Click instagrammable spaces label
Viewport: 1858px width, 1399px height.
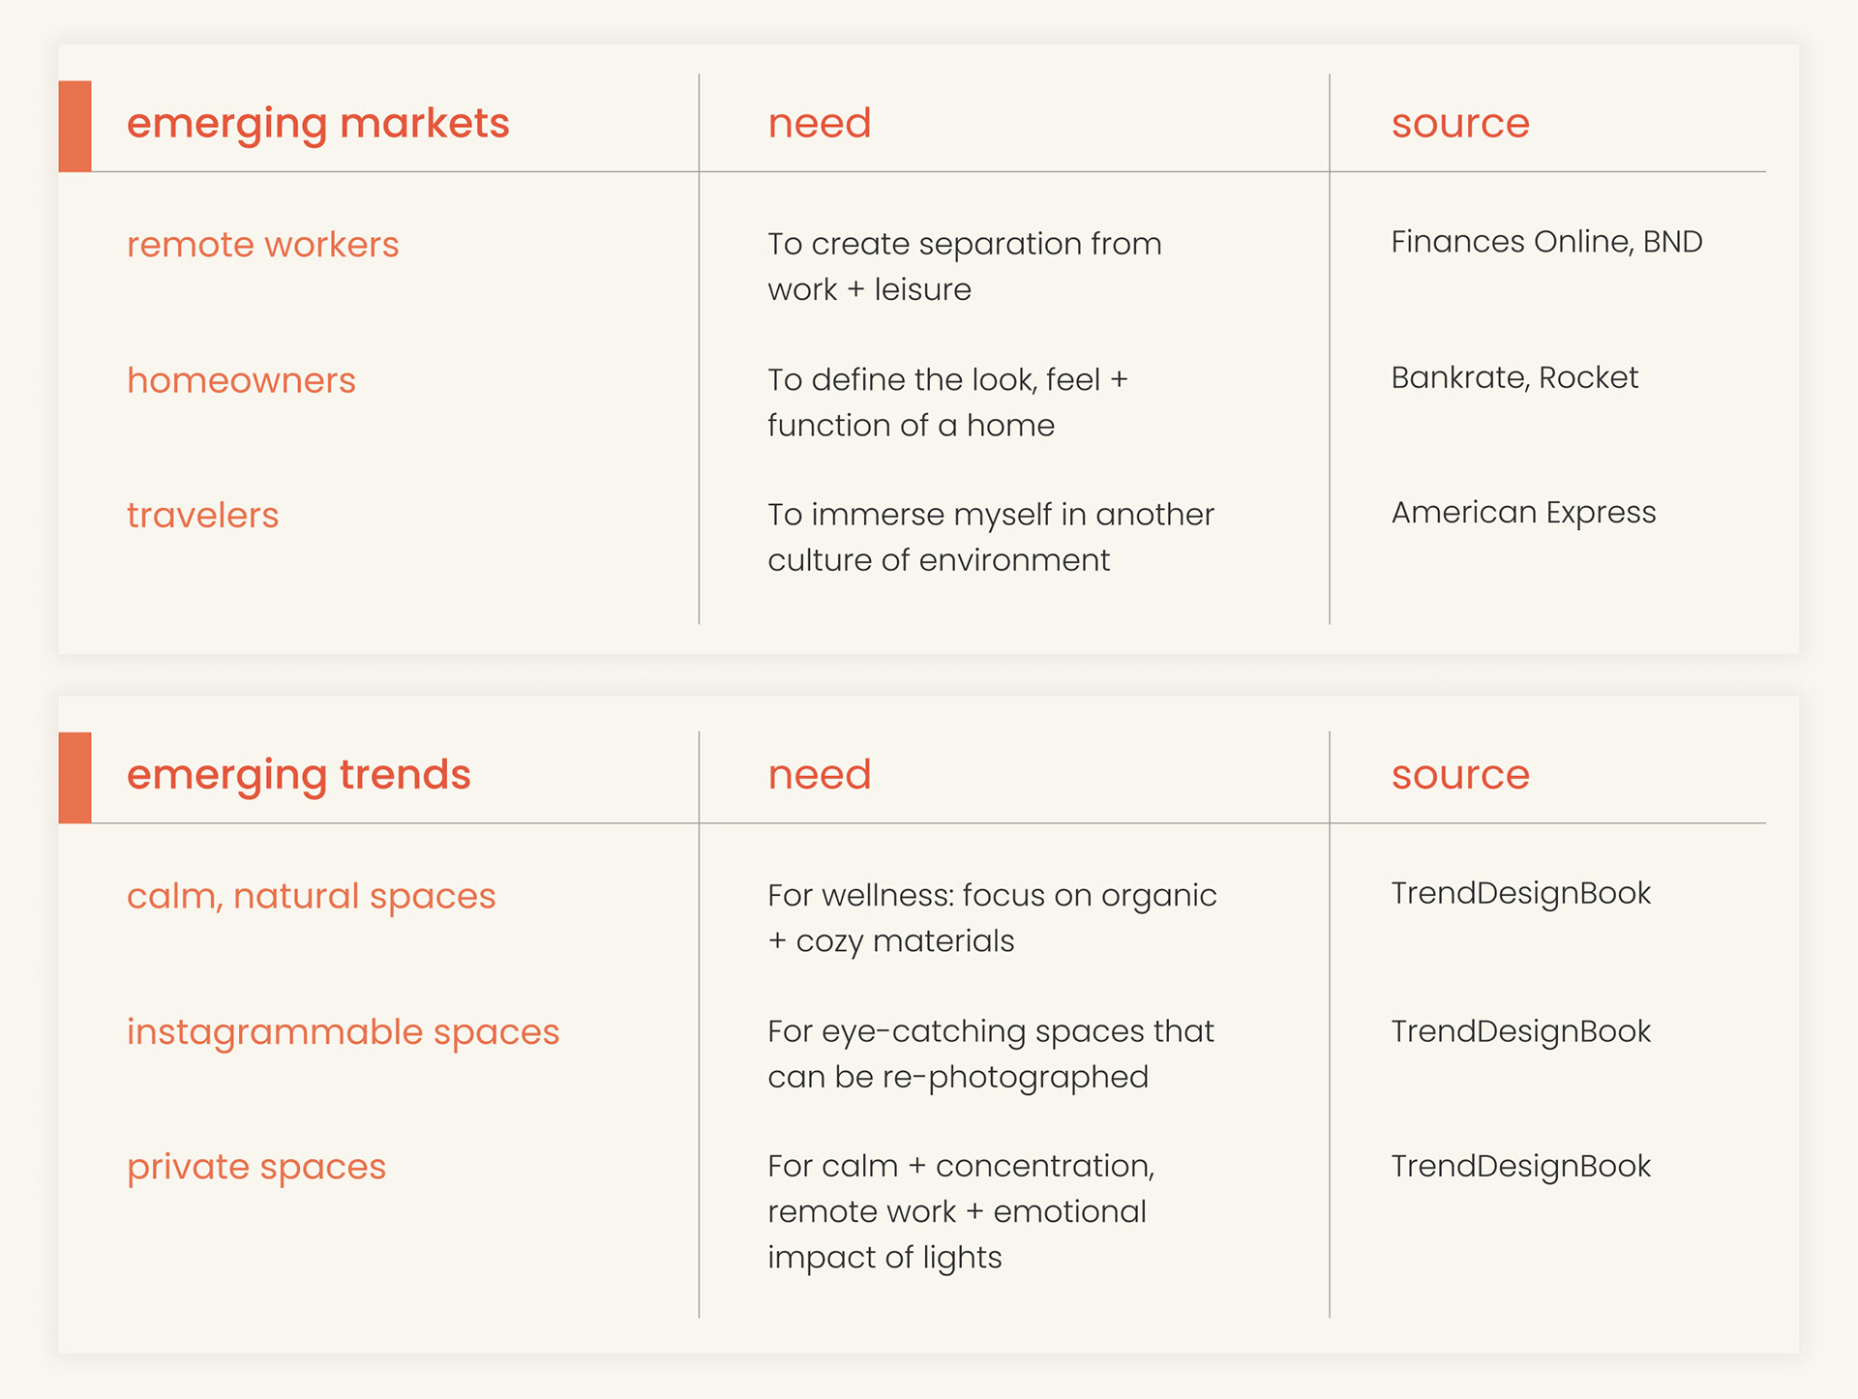(344, 1032)
